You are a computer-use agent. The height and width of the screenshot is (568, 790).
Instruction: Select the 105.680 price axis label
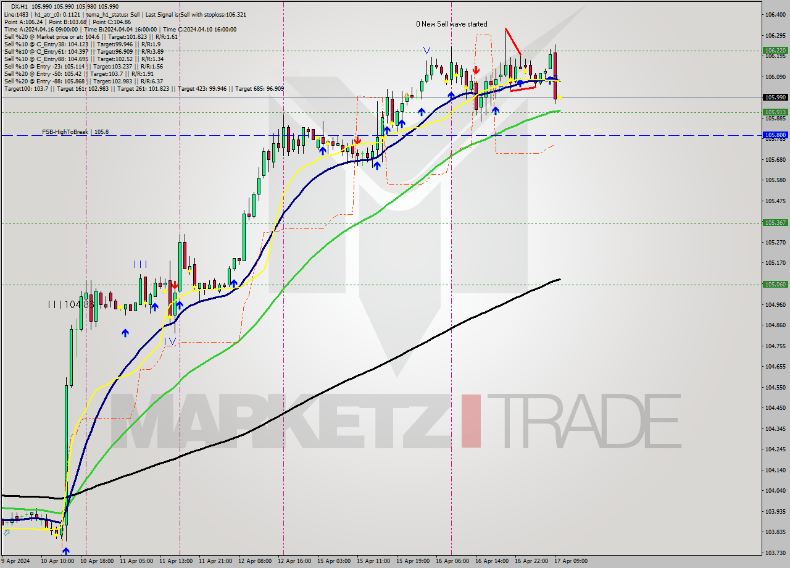[x=775, y=159]
